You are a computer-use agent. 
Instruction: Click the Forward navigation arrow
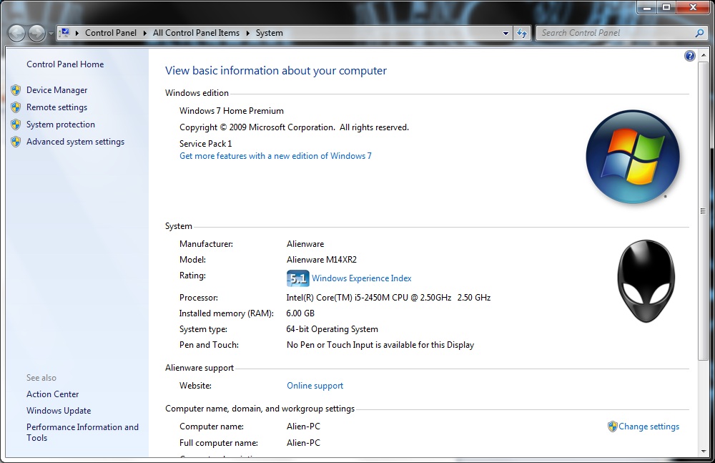(36, 33)
